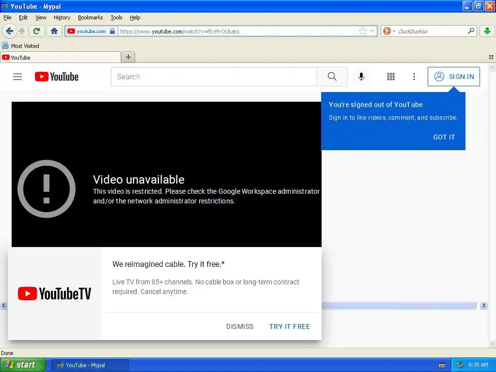Click the video error exclamation icon
Image resolution: width=496 pixels, height=372 pixels.
click(46, 189)
